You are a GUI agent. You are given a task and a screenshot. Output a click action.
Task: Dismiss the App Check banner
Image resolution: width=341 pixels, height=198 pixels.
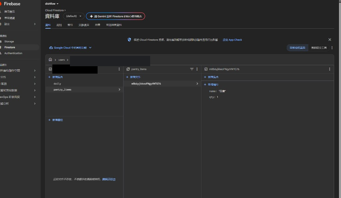tap(330, 40)
